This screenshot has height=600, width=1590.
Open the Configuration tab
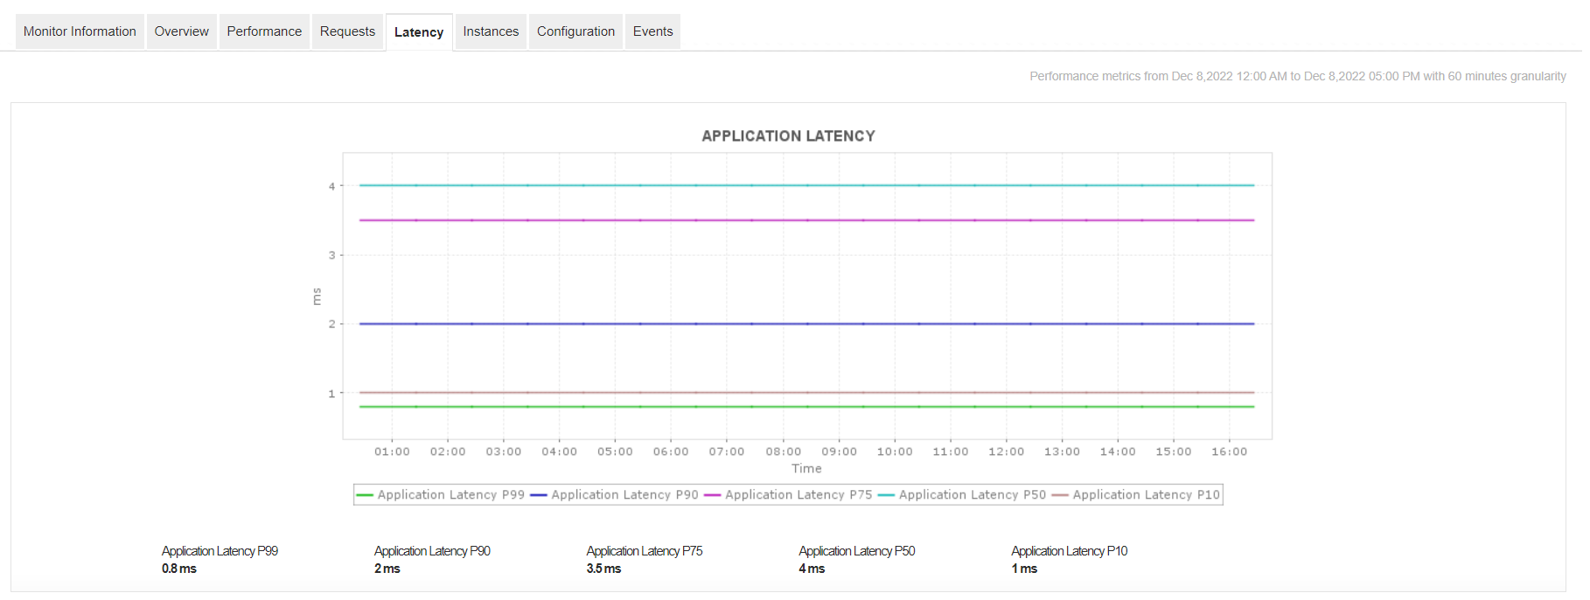point(575,31)
